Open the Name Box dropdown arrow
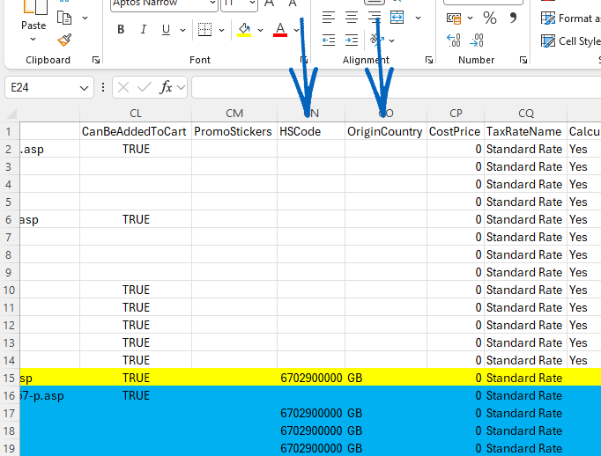 [x=84, y=88]
